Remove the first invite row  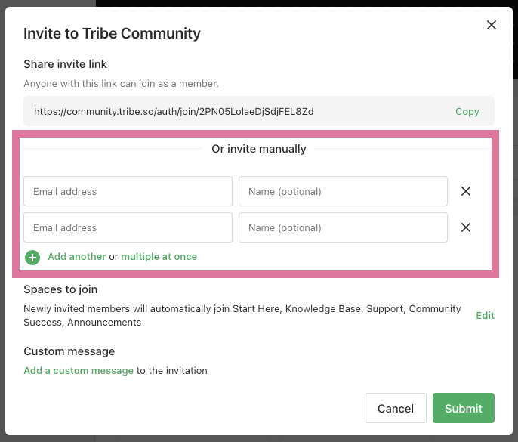(x=466, y=191)
